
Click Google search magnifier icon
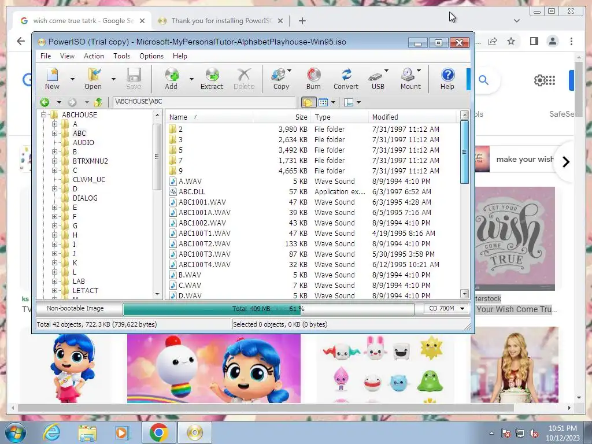click(x=484, y=80)
